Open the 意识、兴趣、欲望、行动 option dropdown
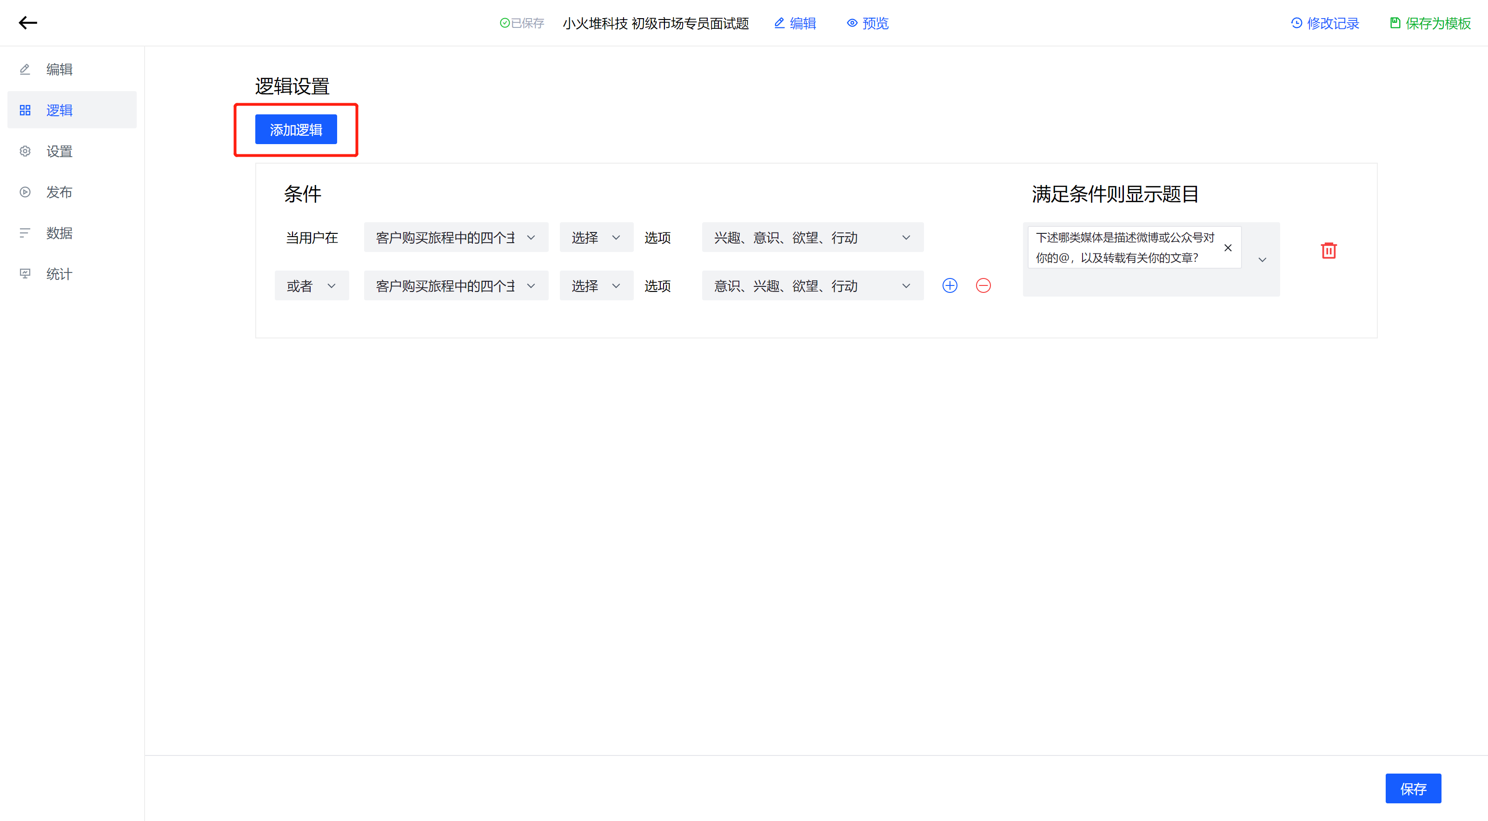 pos(812,286)
